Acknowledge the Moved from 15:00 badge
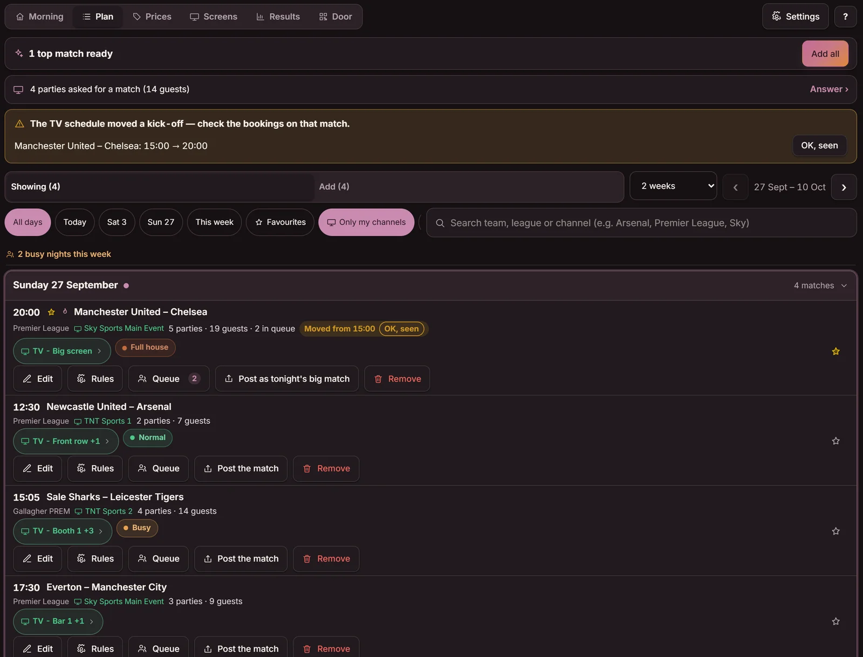This screenshot has width=863, height=657. 401,329
